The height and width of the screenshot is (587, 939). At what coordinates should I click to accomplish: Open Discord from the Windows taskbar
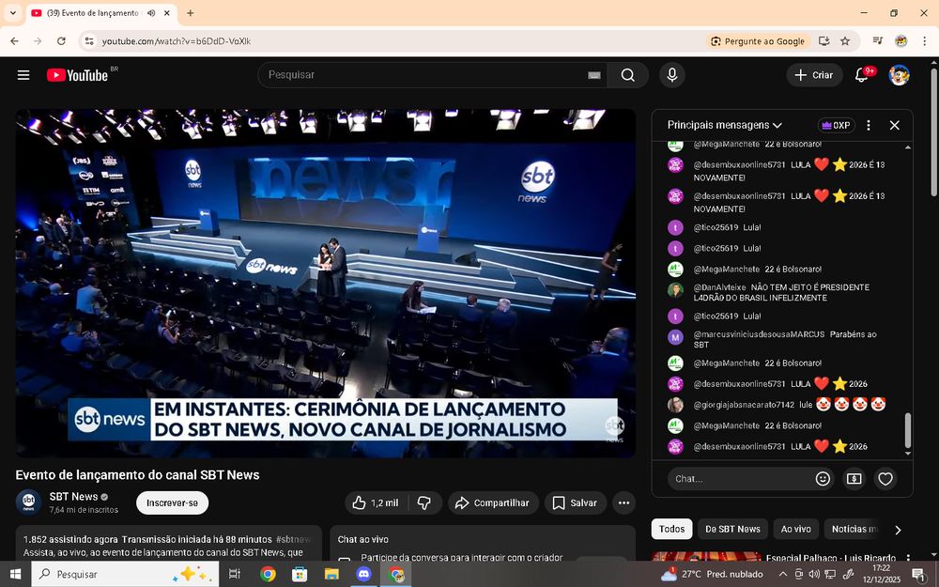(x=363, y=574)
